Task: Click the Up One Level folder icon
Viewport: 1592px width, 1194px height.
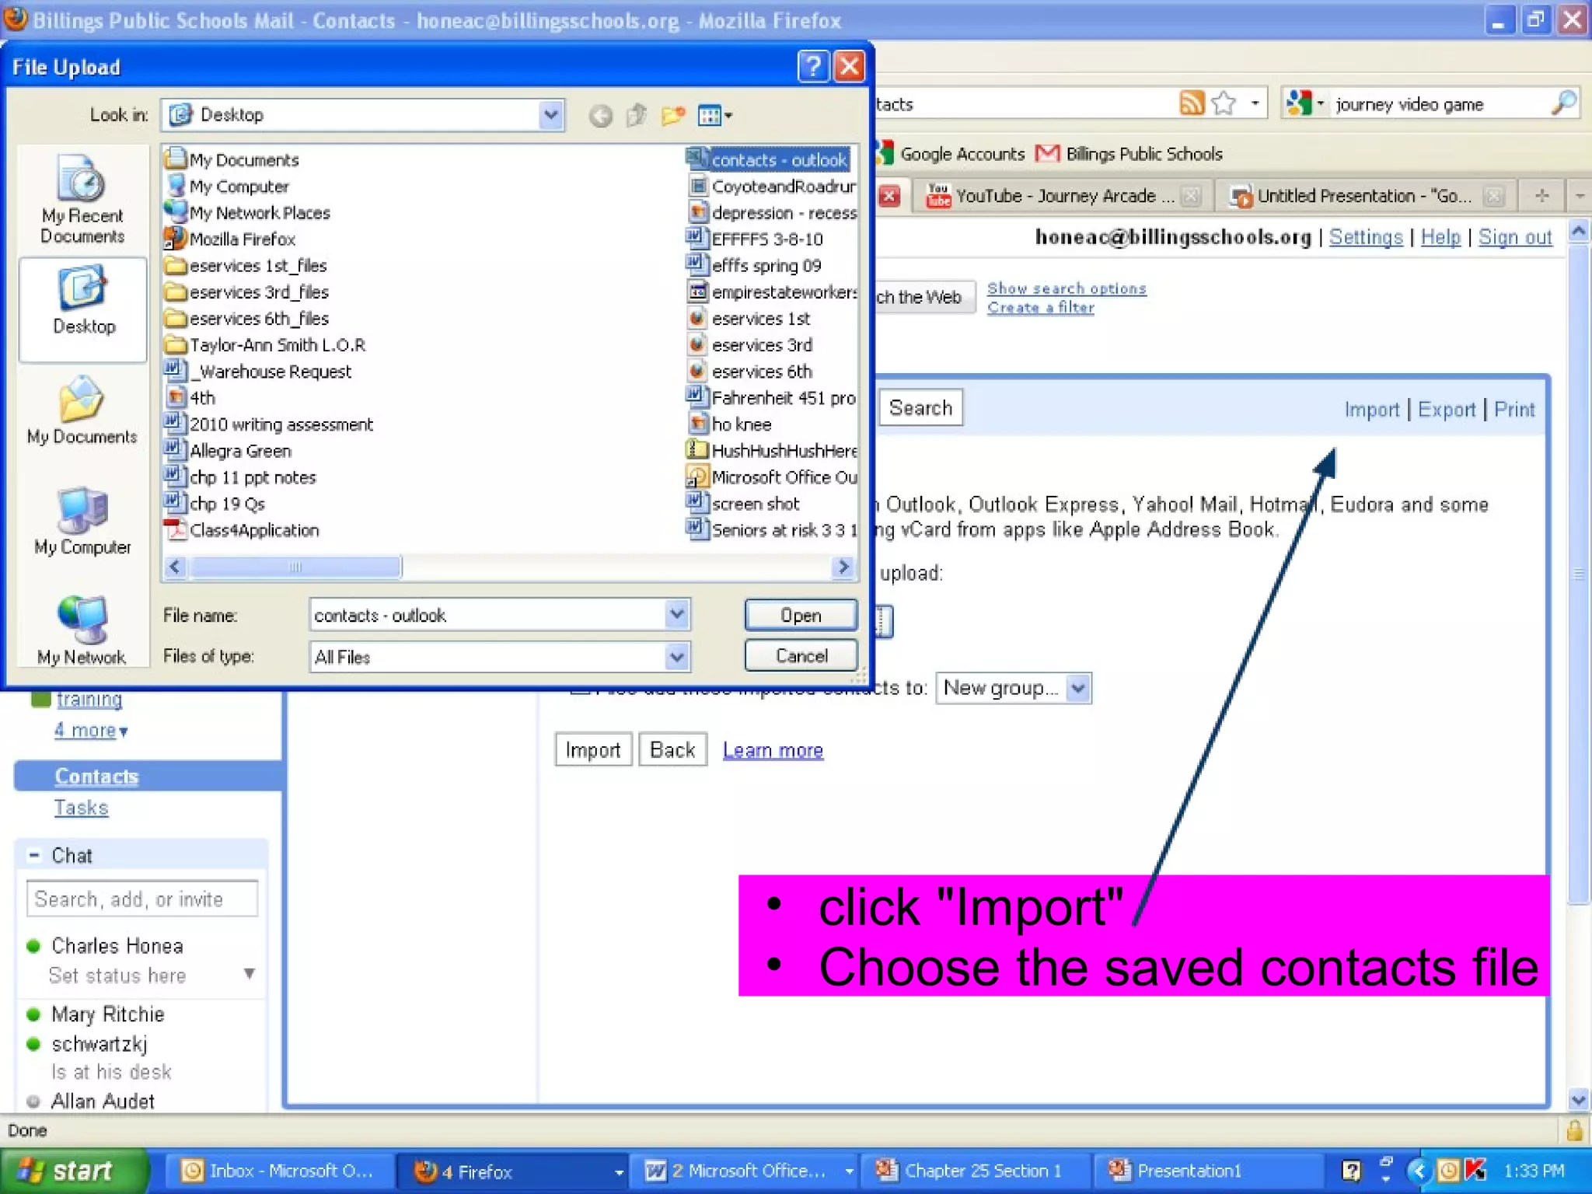Action: (x=637, y=116)
